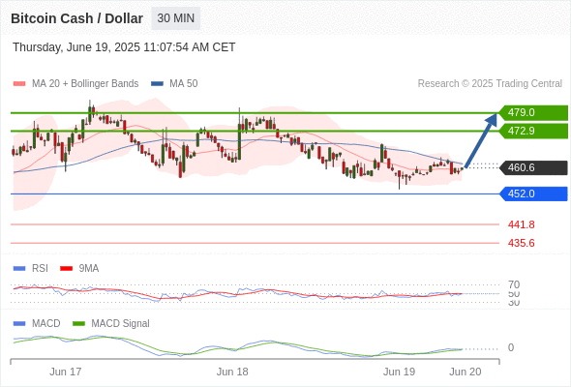
Task: Click the 30 MIN timeframe badge
Action: [x=175, y=18]
